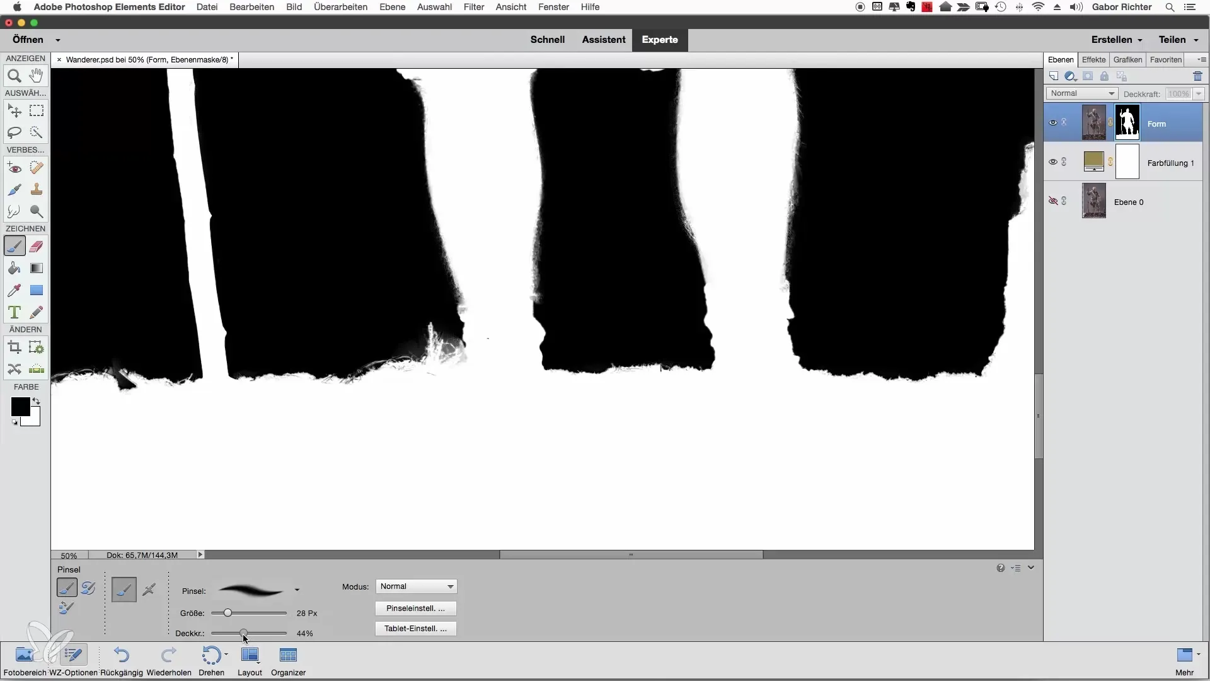
Task: Select the Spot Healing Brush tool
Action: 37,168
